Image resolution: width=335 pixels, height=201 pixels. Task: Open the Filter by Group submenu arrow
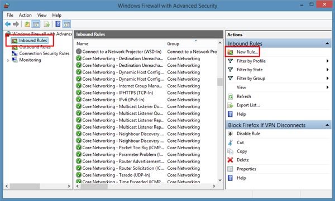click(327, 79)
